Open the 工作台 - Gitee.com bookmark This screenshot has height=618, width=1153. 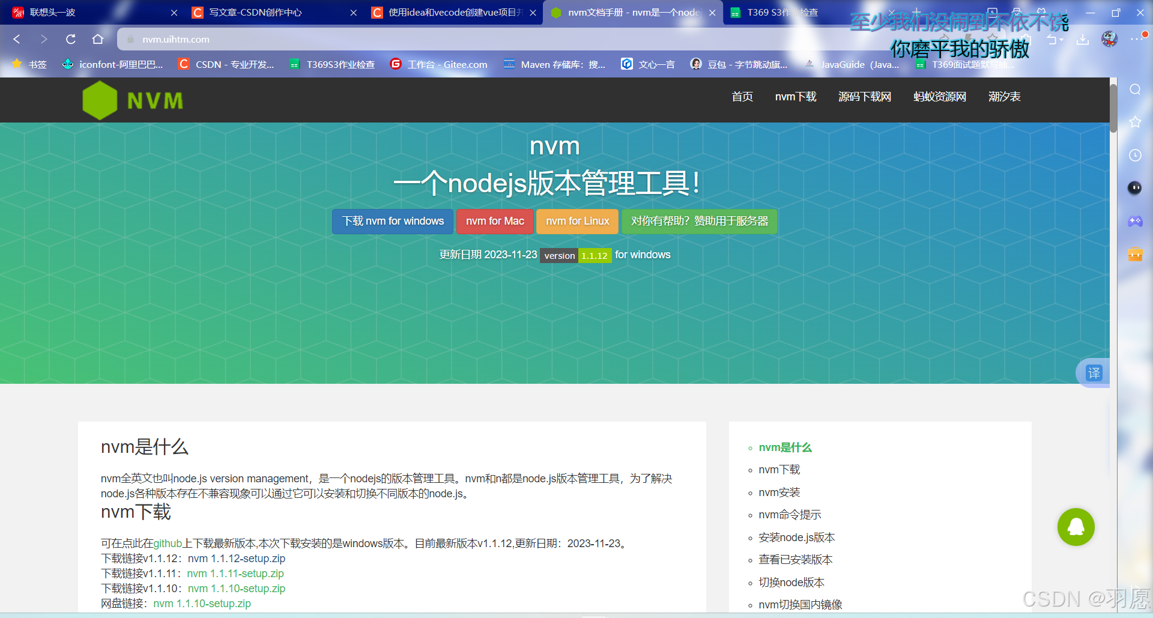click(438, 64)
